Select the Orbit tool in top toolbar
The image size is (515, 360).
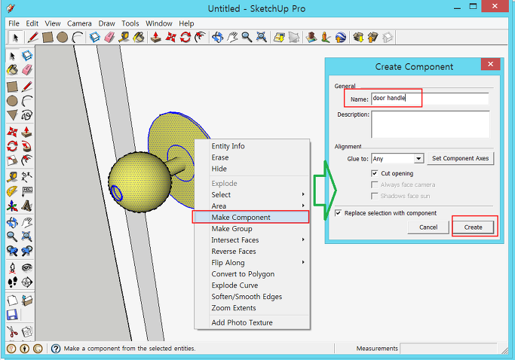point(217,37)
